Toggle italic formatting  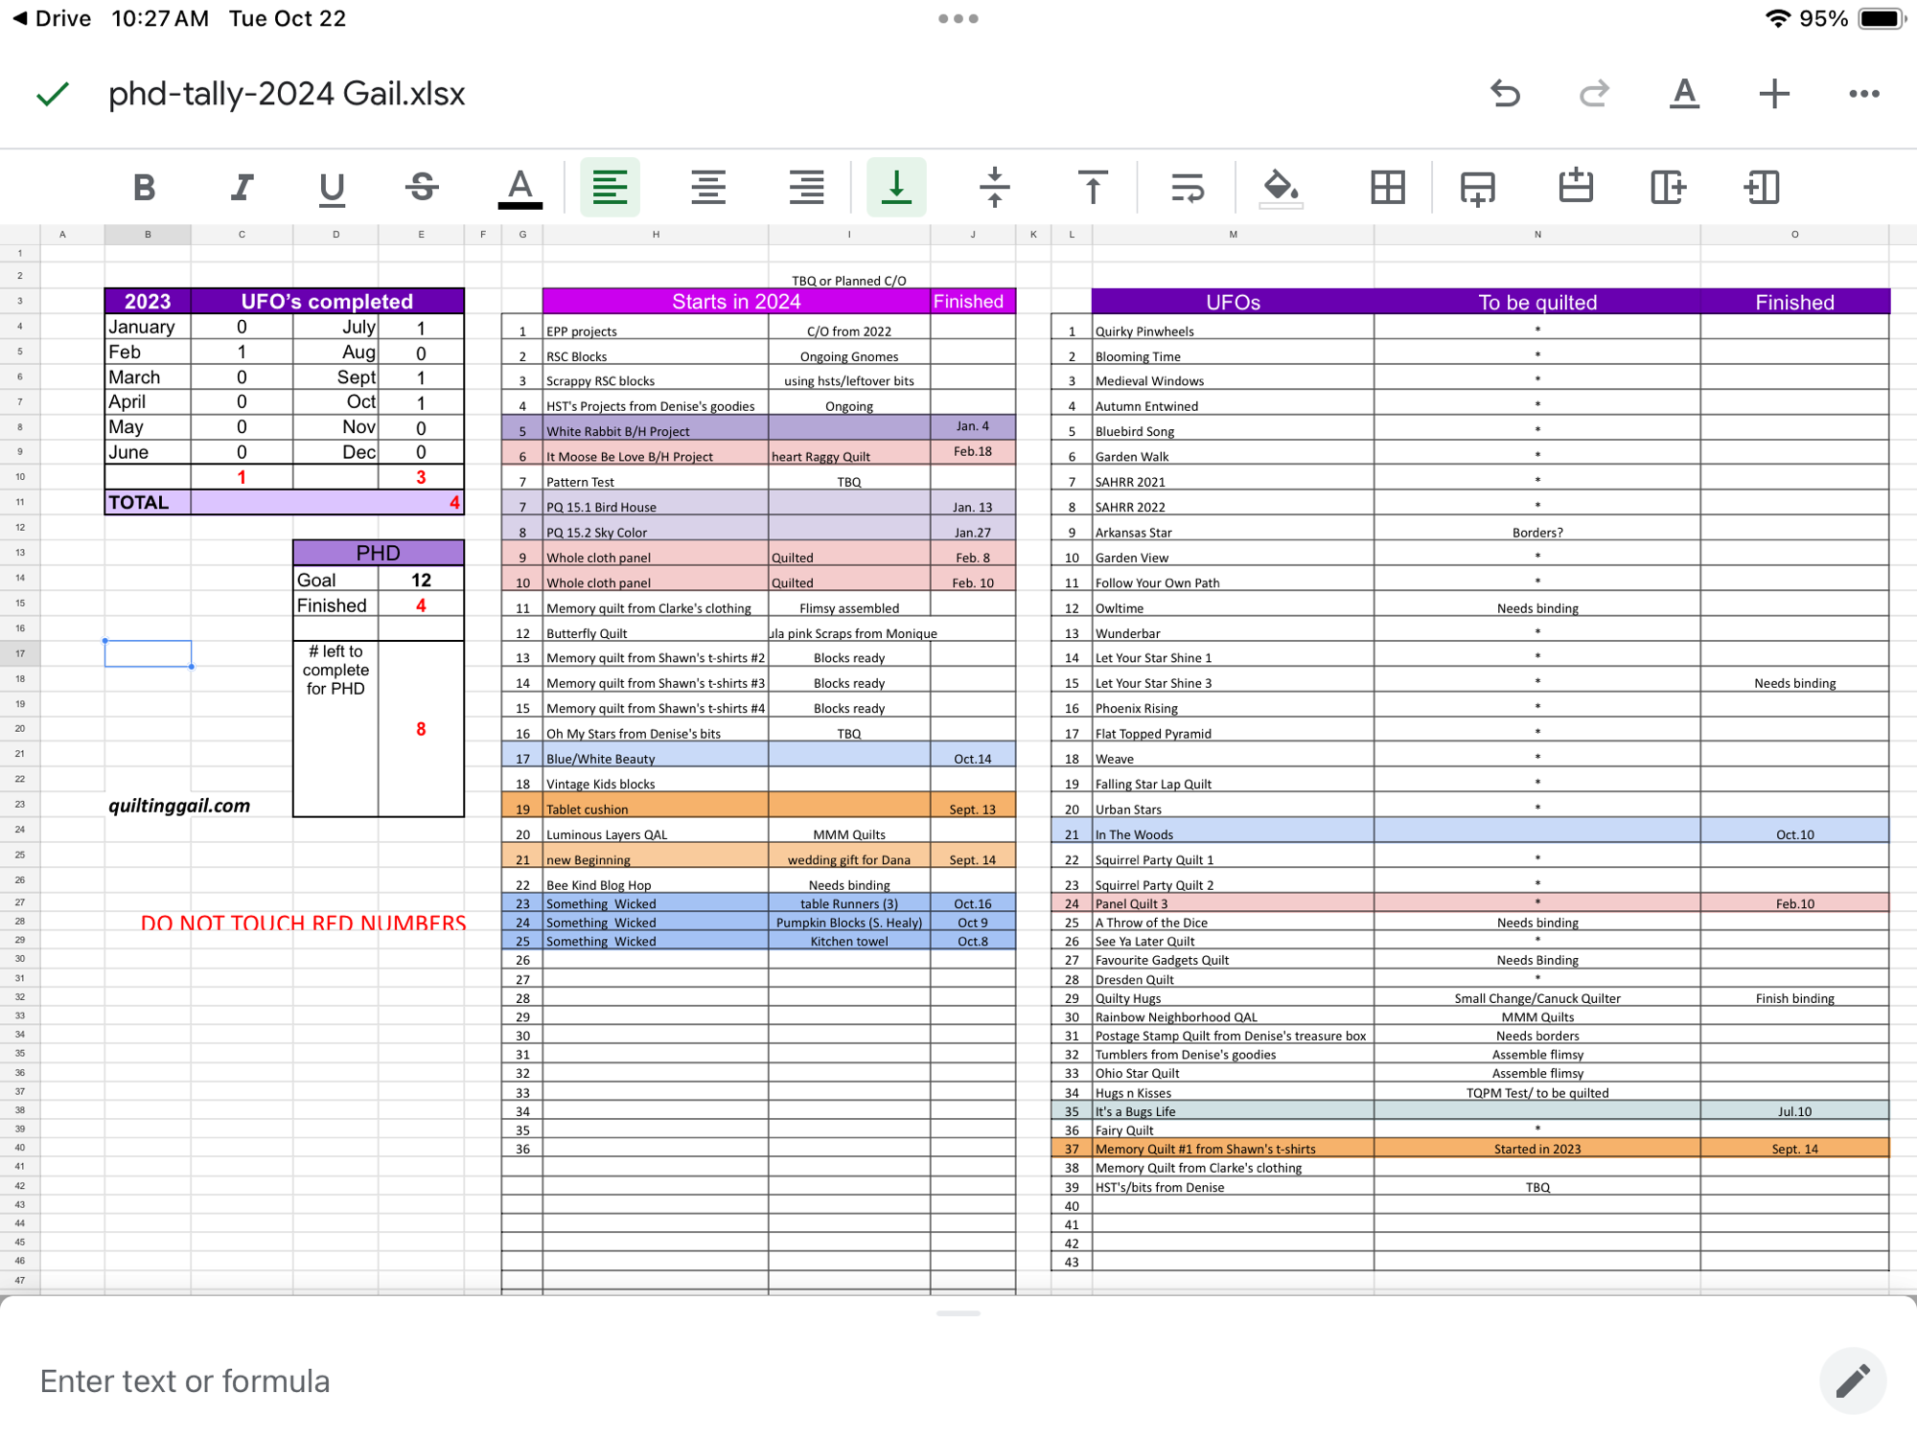[x=243, y=187]
